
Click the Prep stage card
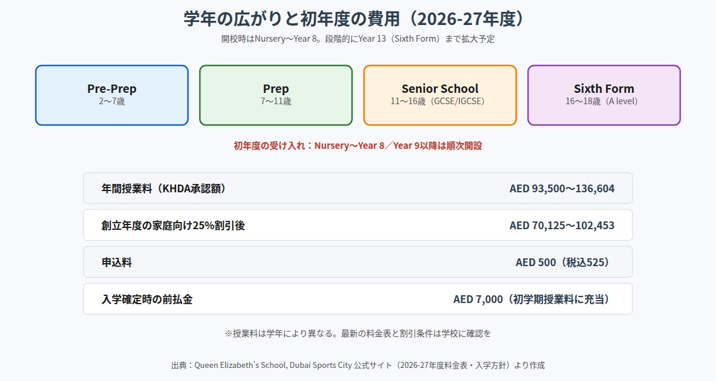(276, 95)
